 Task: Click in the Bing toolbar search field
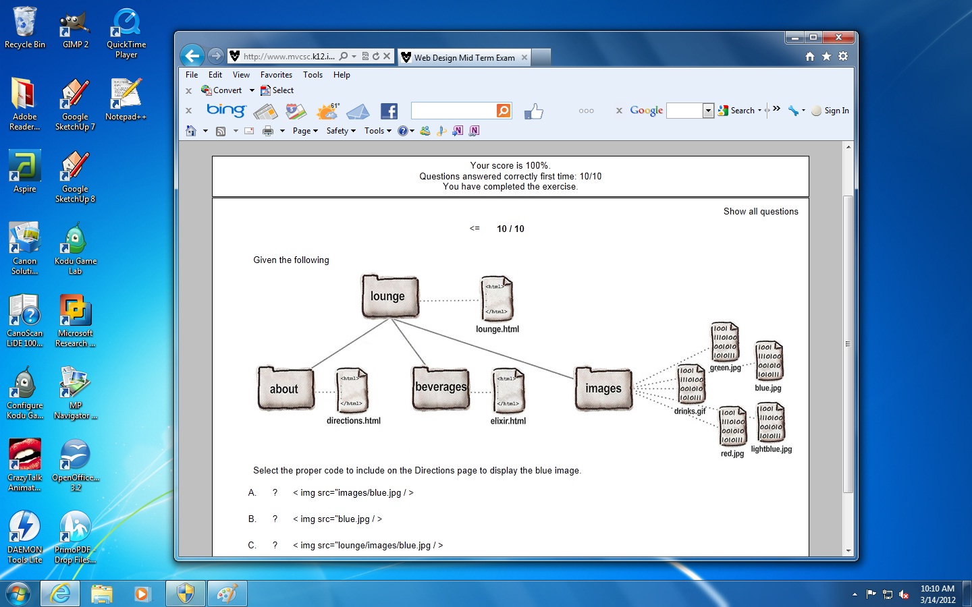[x=453, y=111]
